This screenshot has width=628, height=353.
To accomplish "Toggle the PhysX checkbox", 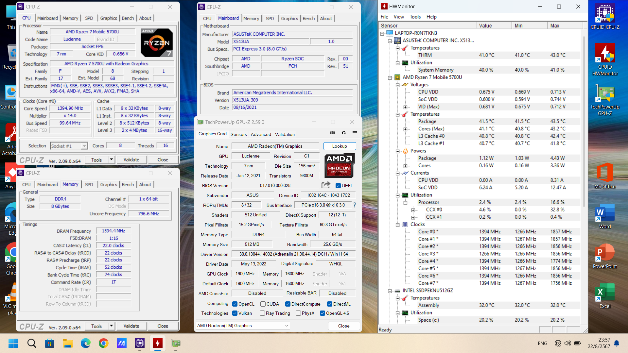I will point(298,313).
